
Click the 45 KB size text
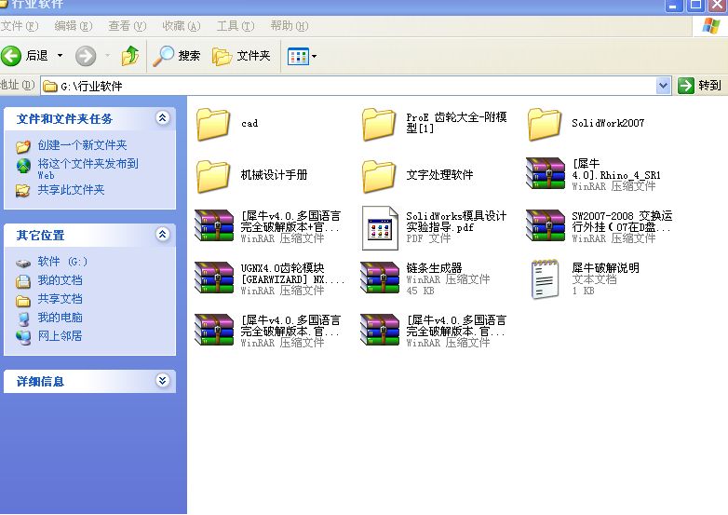pyautogui.click(x=420, y=291)
